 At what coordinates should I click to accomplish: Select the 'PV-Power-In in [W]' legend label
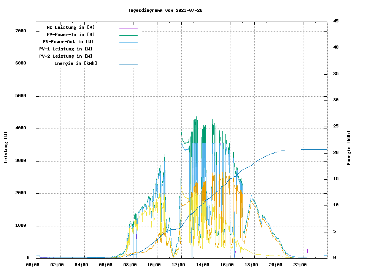click(x=71, y=35)
